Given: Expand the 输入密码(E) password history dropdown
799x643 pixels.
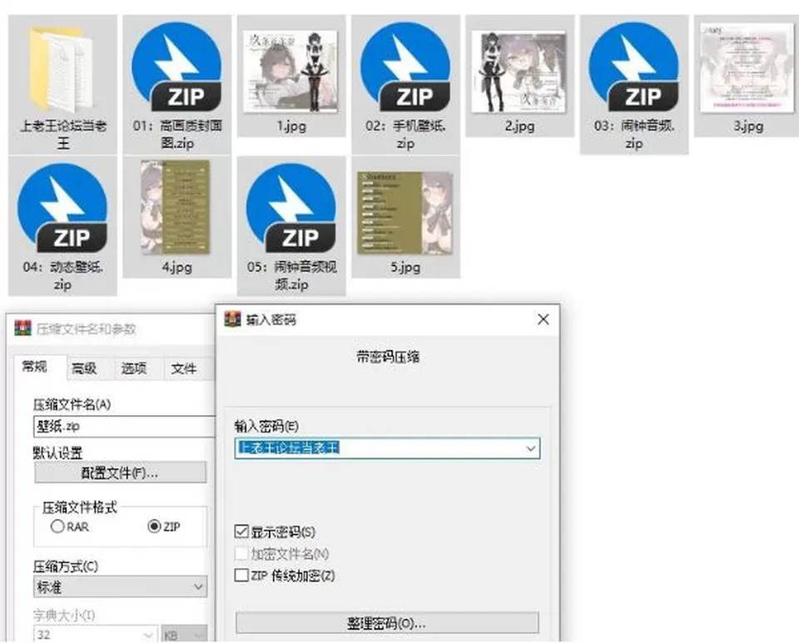Looking at the screenshot, I should (530, 448).
